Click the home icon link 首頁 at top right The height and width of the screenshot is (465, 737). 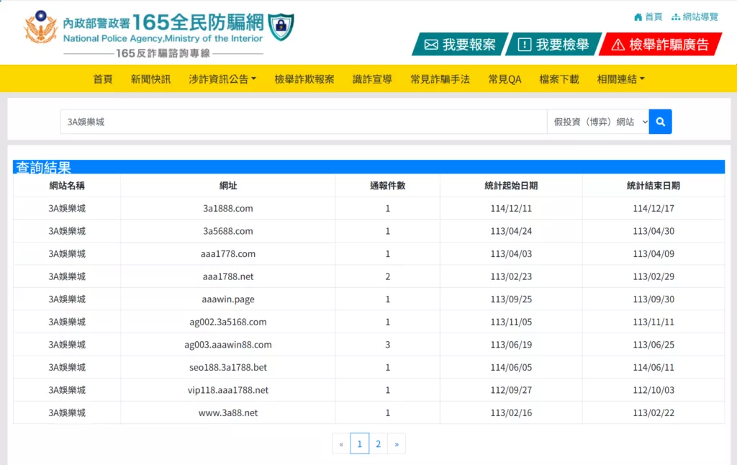[x=648, y=17]
